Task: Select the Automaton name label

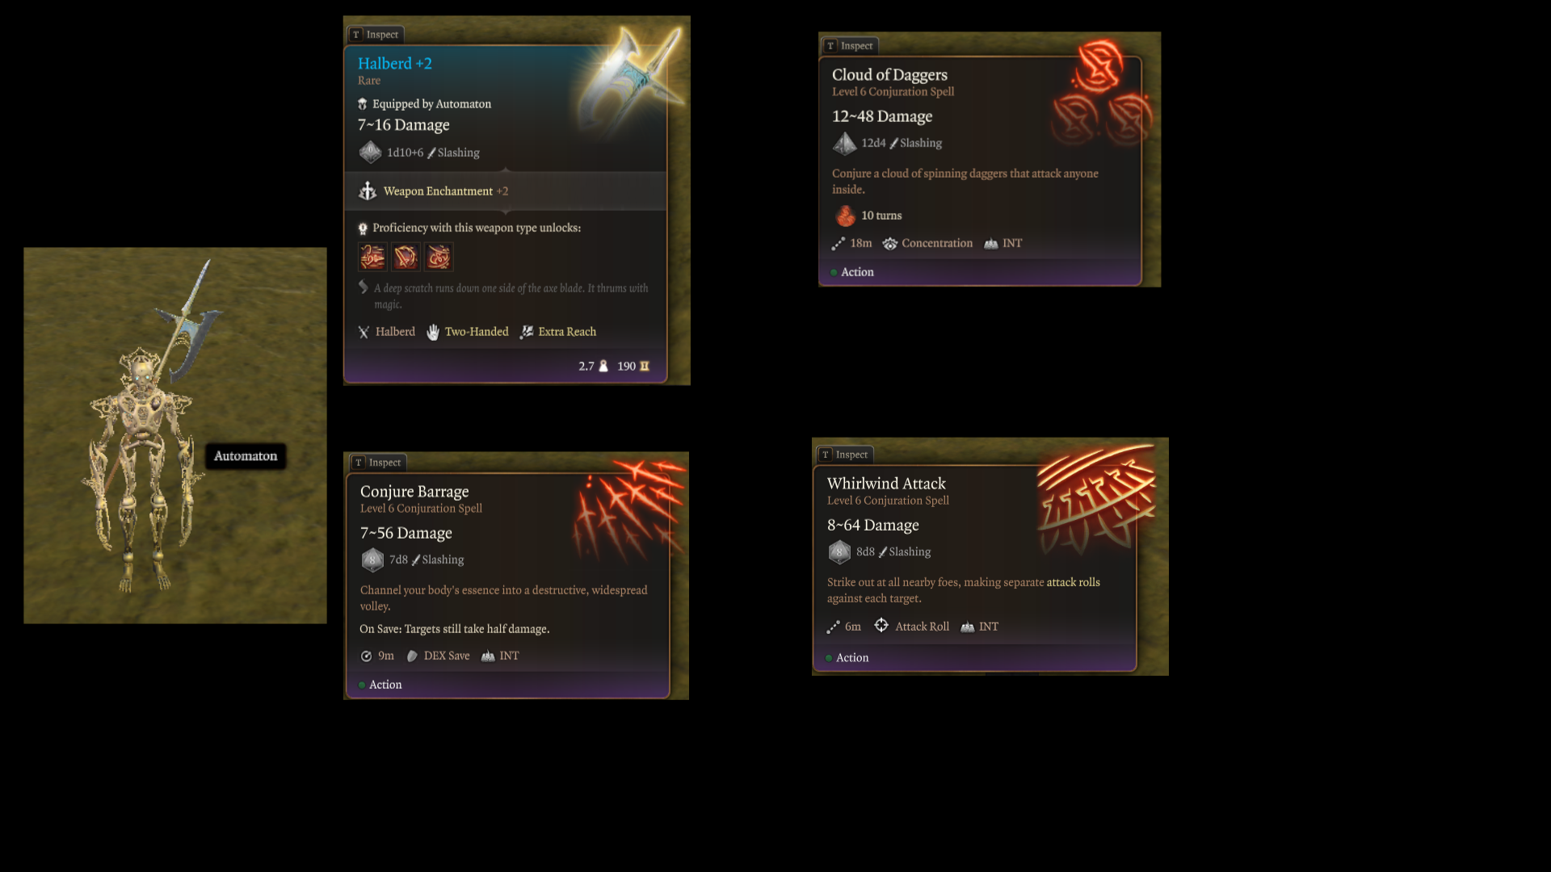Action: (x=246, y=456)
